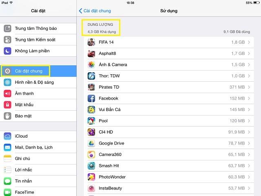Tap the 9,1 GB Đã dùng label
261x196 pixels.
click(237, 32)
